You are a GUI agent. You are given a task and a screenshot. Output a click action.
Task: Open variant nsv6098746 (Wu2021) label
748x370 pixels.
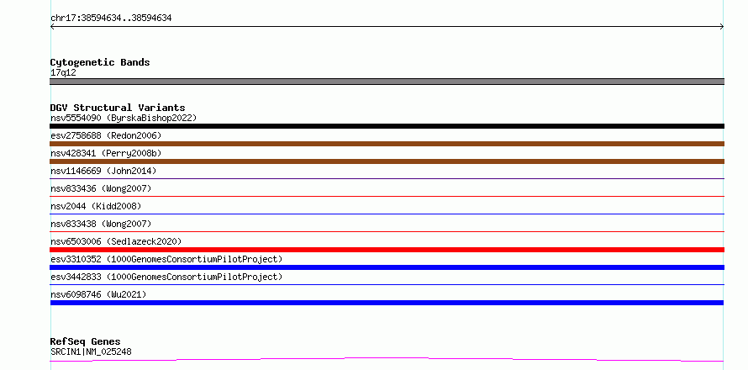(98, 294)
